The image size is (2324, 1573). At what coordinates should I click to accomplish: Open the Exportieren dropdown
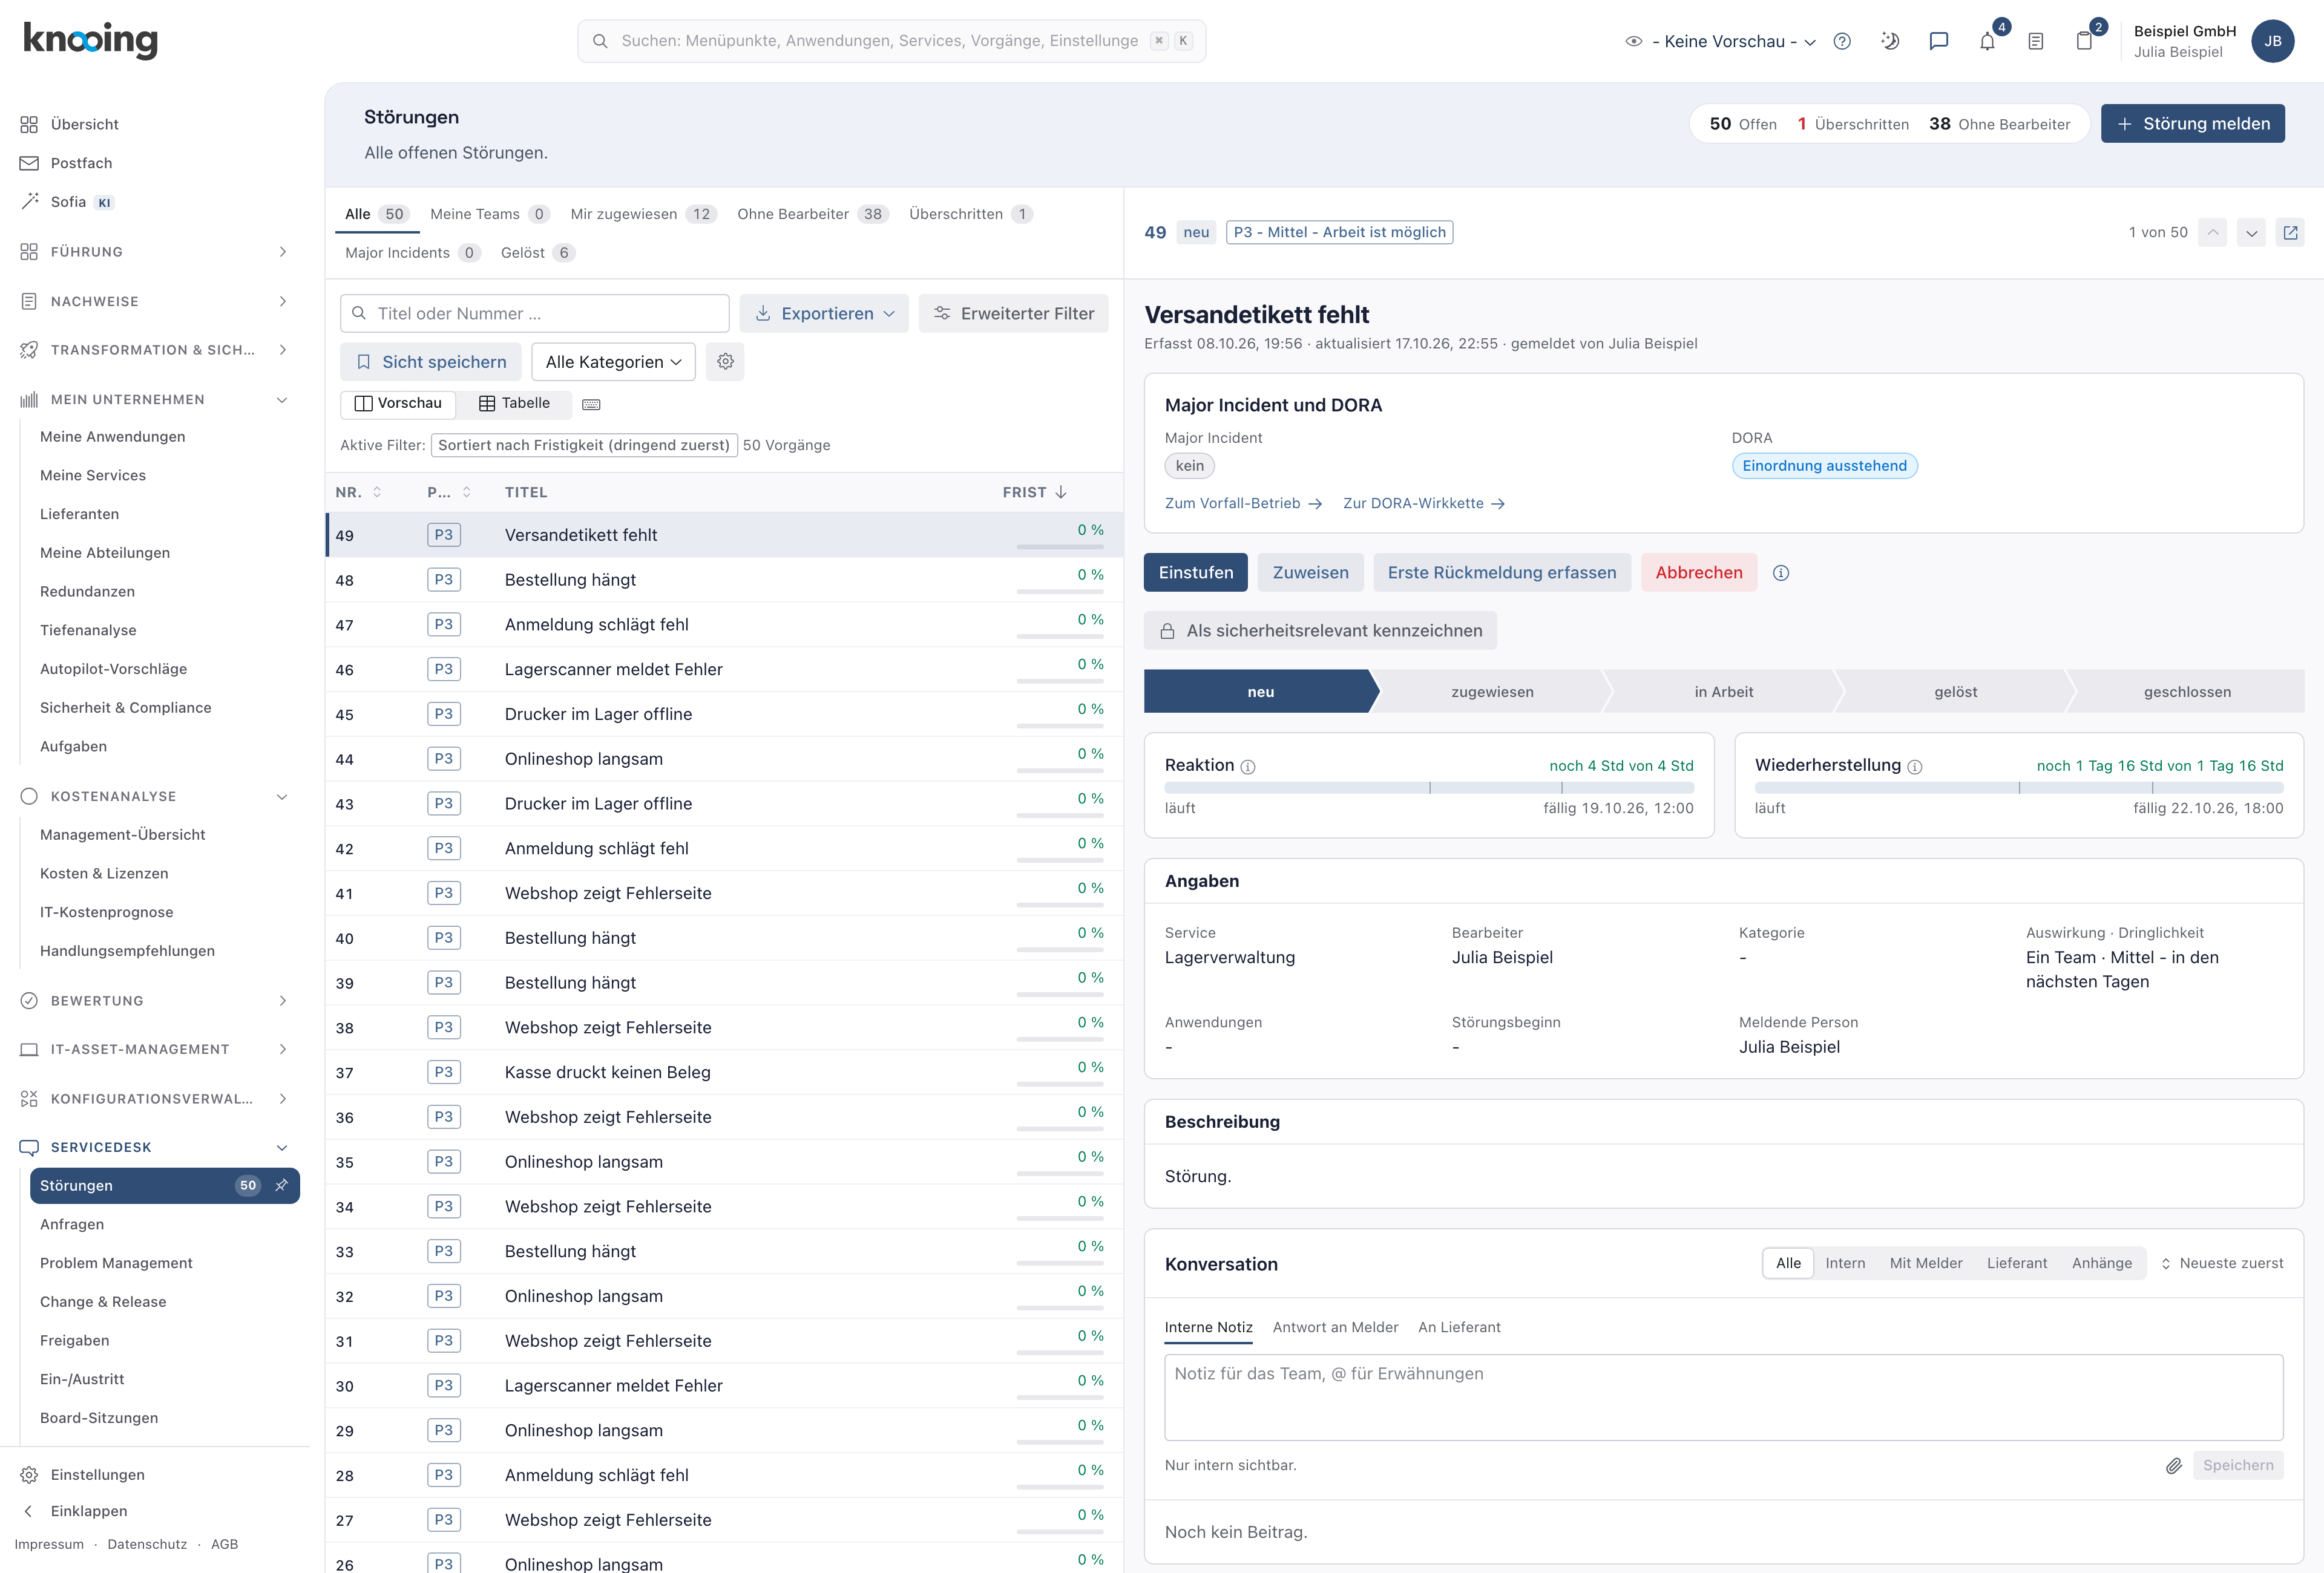[x=824, y=314]
